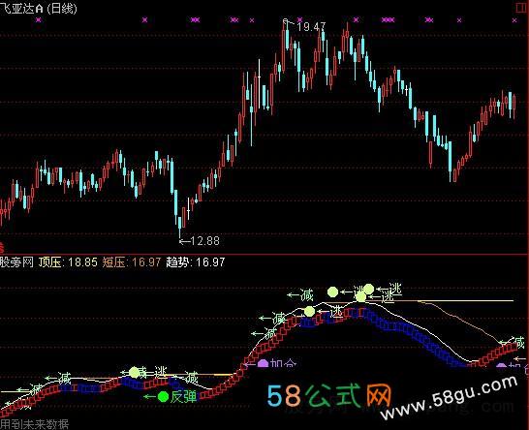This screenshot has height=430, width=529.
Task: Click the red box icon at top-right corner
Action: (522, 8)
